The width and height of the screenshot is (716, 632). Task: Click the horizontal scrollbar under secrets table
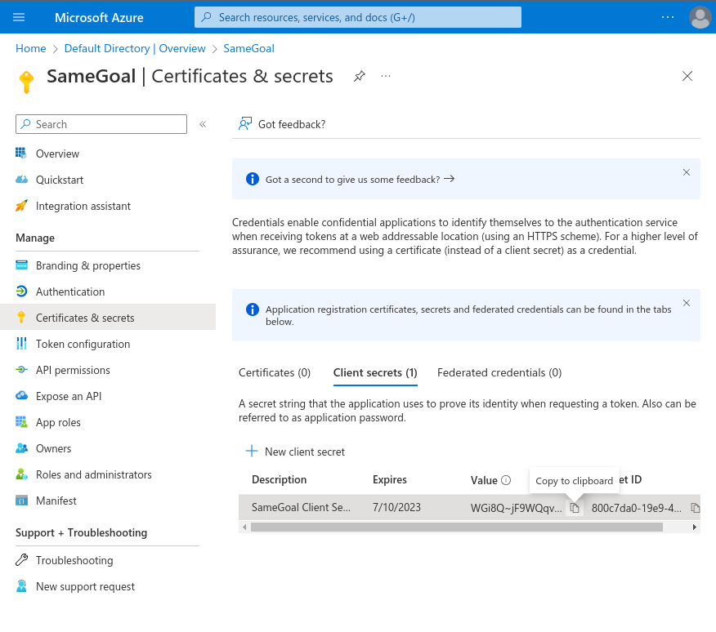[x=457, y=527]
